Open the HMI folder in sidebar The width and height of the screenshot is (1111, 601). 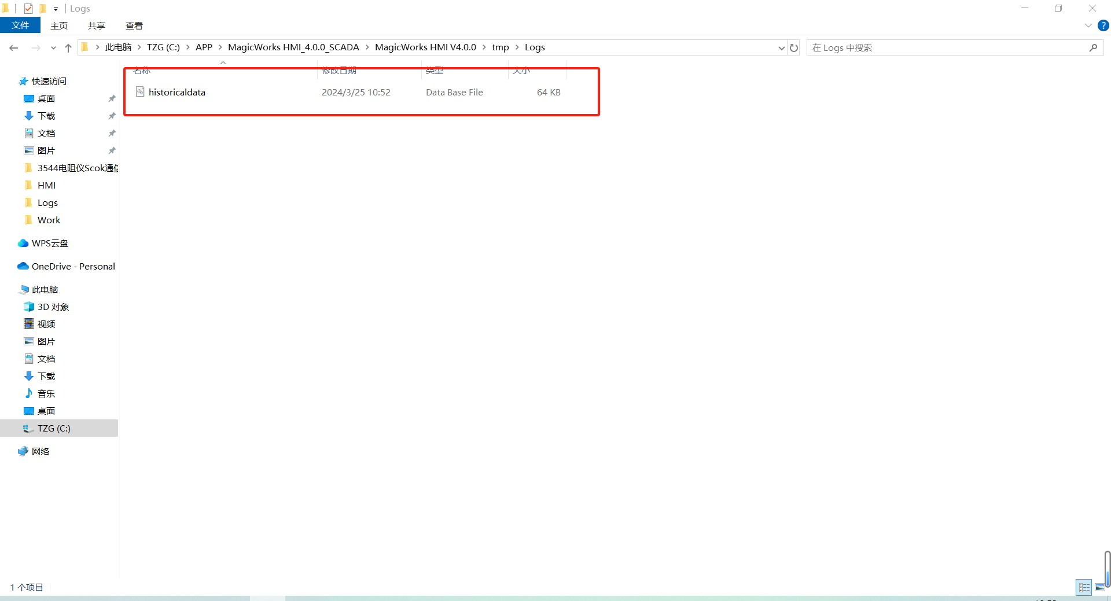(46, 186)
